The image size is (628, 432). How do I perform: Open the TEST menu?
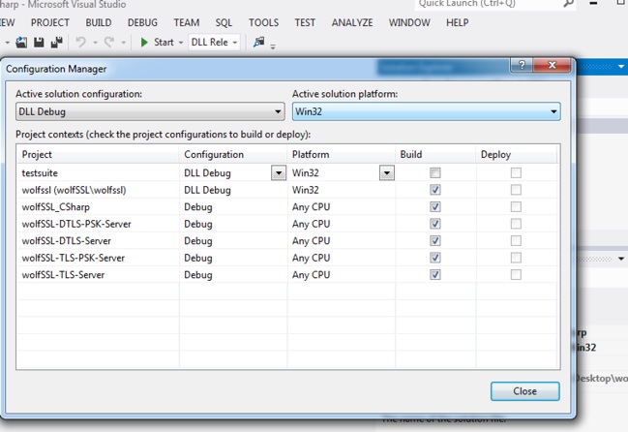pyautogui.click(x=305, y=22)
